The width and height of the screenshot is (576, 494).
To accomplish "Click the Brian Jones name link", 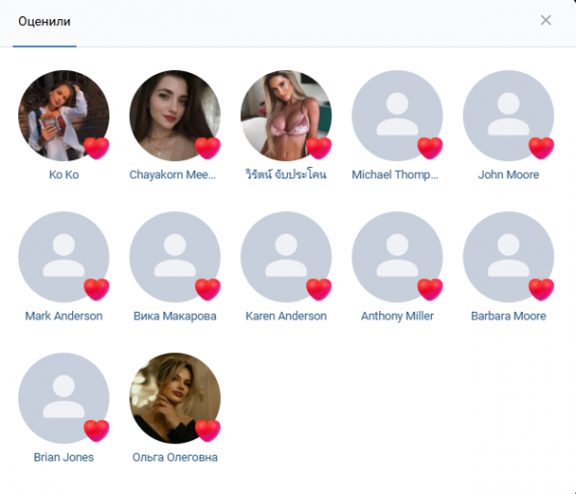I will [x=64, y=458].
